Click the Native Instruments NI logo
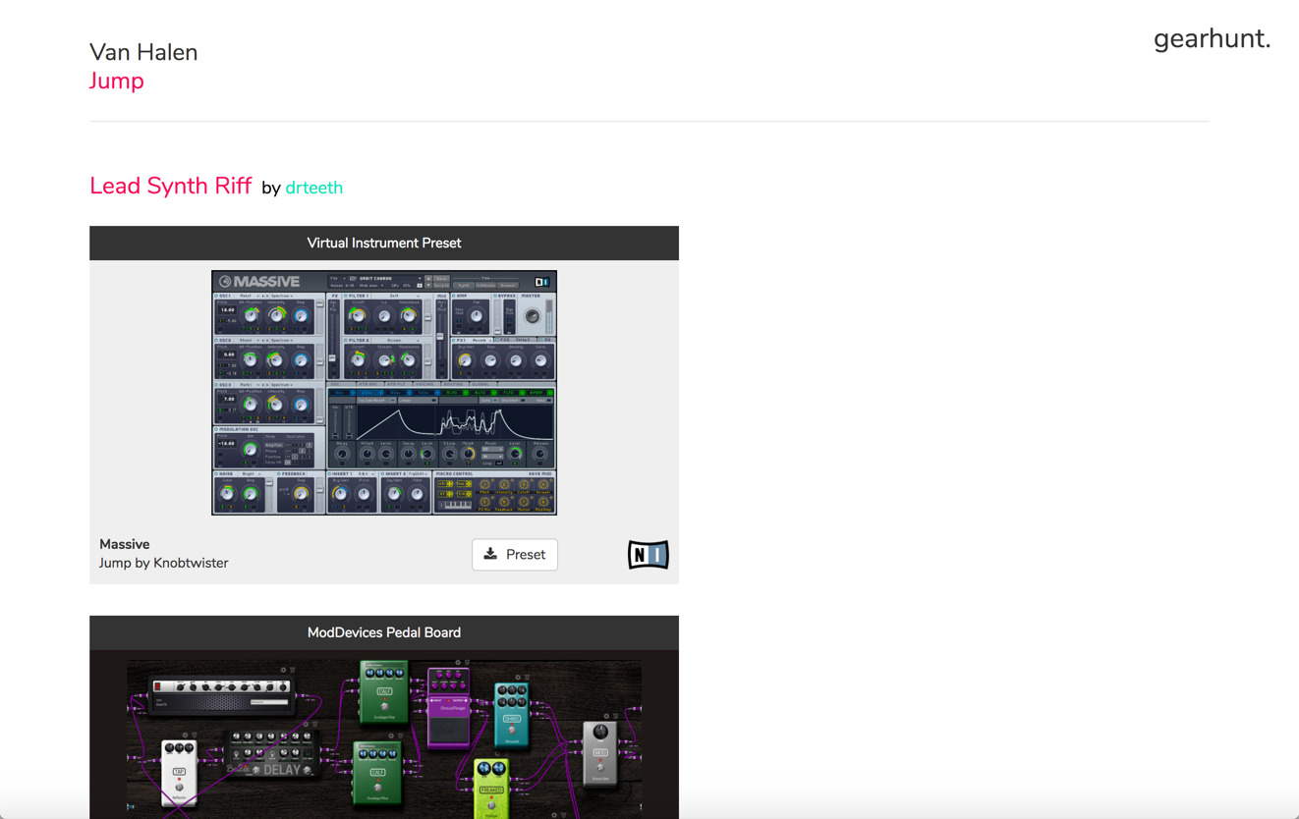This screenshot has height=819, width=1299. (x=648, y=555)
